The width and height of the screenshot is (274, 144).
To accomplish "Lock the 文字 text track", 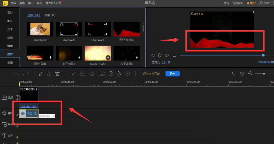I will coord(18,137).
